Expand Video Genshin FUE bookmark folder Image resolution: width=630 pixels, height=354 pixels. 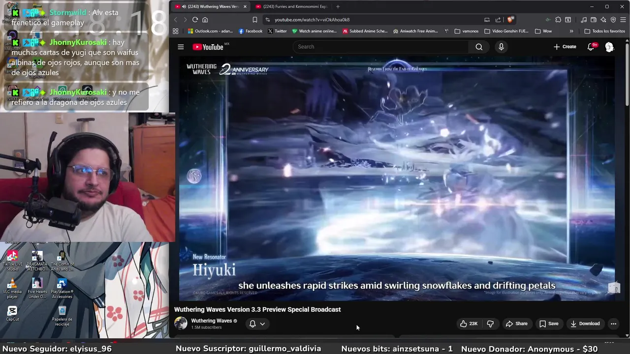506,31
